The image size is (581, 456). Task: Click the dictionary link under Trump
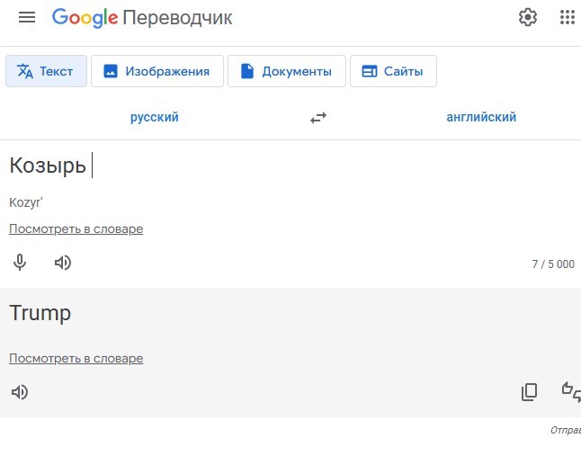click(76, 358)
